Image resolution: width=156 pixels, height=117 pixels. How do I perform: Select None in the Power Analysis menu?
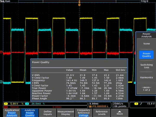pyautogui.click(x=146, y=44)
